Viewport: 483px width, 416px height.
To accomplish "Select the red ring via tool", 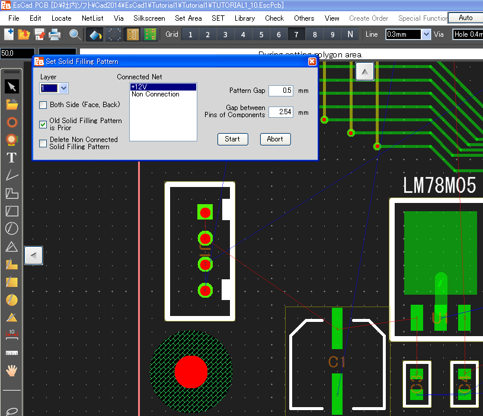I will click(x=12, y=122).
